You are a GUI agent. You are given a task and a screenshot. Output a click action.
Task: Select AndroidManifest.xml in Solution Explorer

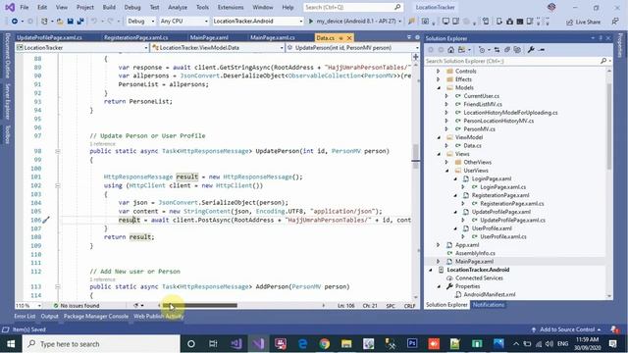pyautogui.click(x=489, y=294)
